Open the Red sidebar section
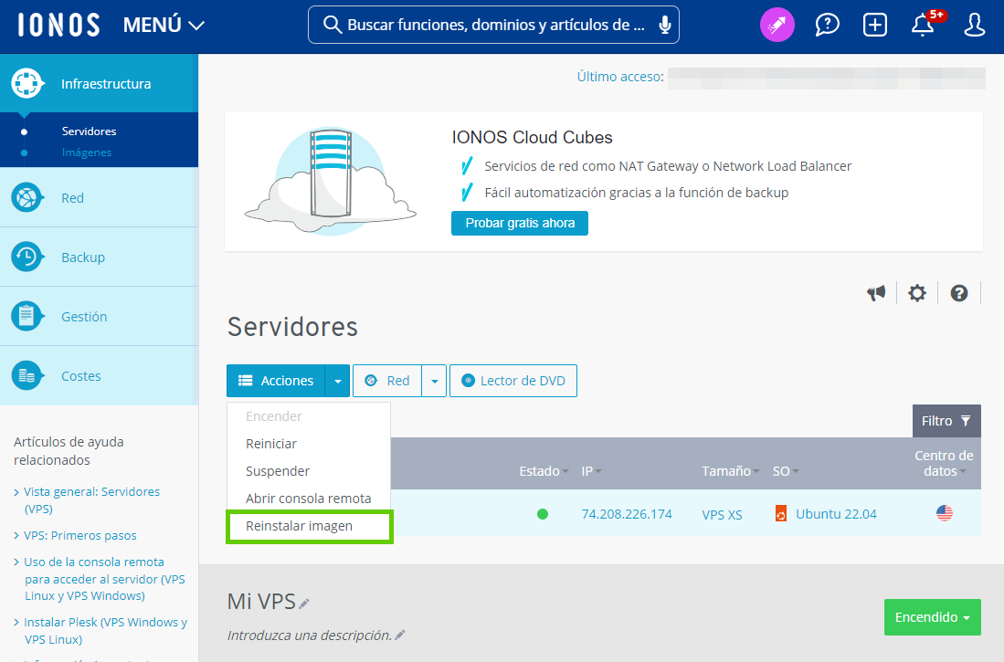The height and width of the screenshot is (662, 1004). 100,198
